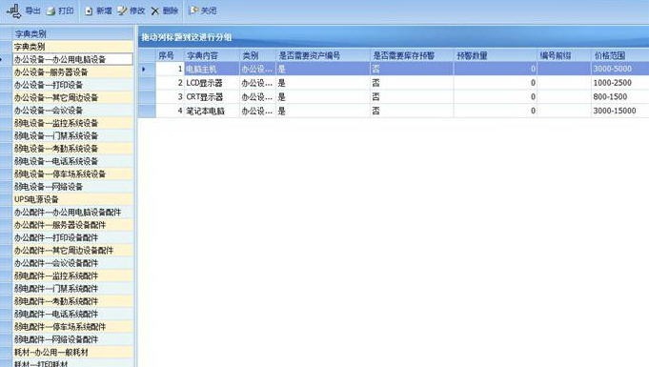Click the price range 3000-15000 cell

[x=620, y=111]
